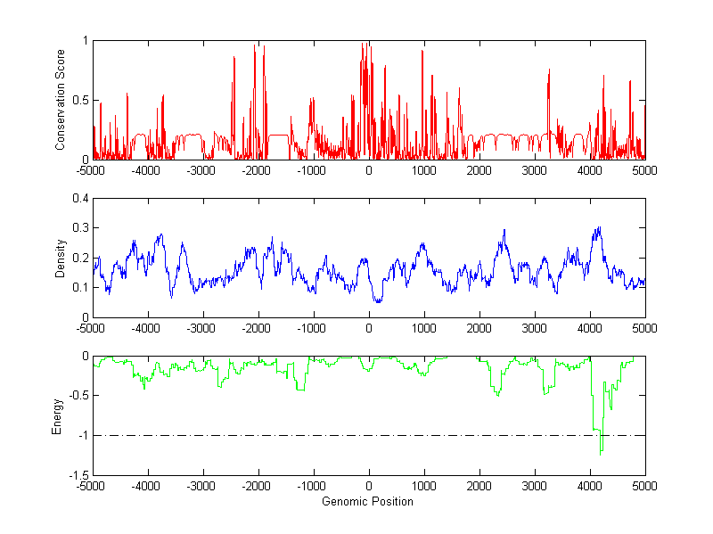Click the 4000 tick under the Energy plot
The image size is (713, 534).
(x=590, y=486)
